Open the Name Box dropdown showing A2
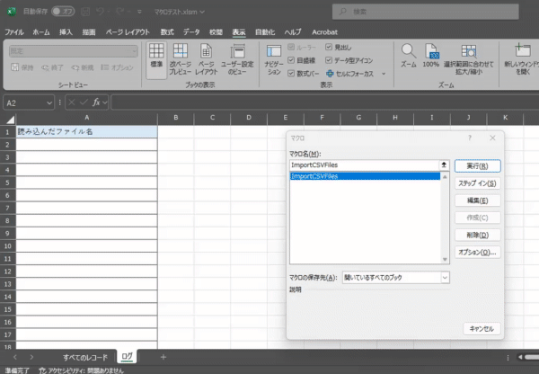The height and width of the screenshot is (374, 539). tap(49, 102)
